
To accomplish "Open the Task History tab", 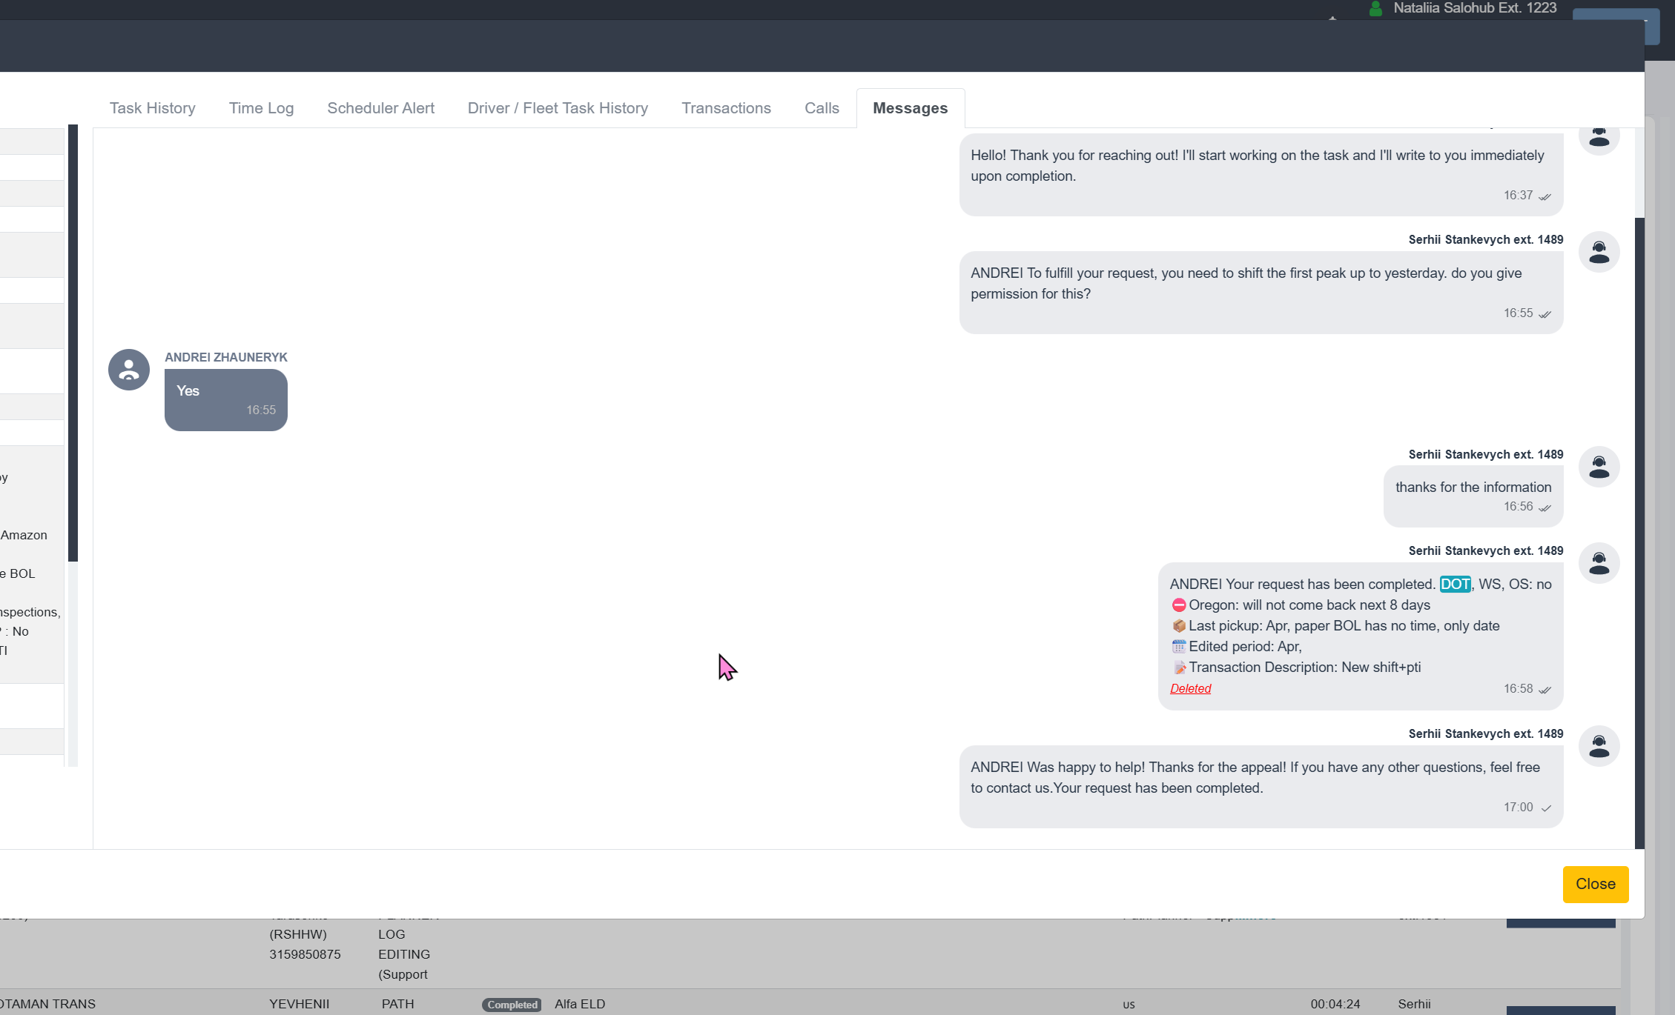I will pos(152,108).
